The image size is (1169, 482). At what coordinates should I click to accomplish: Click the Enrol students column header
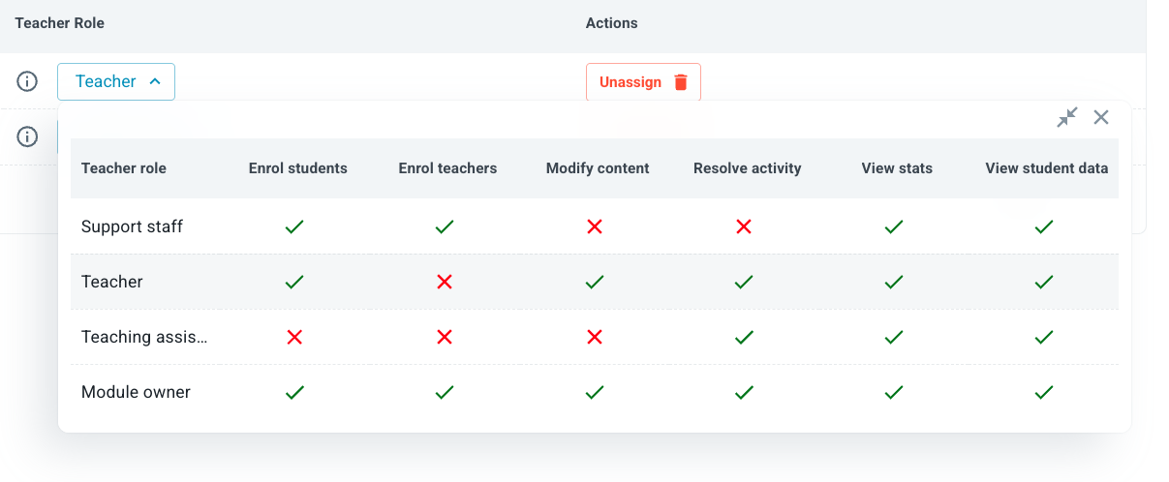[x=297, y=168]
